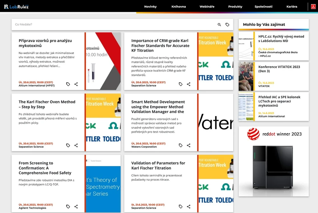Viewport: 318px width, 213px height.
Task: Tag the Smart Method Development card
Action: pyautogui.click(x=181, y=145)
